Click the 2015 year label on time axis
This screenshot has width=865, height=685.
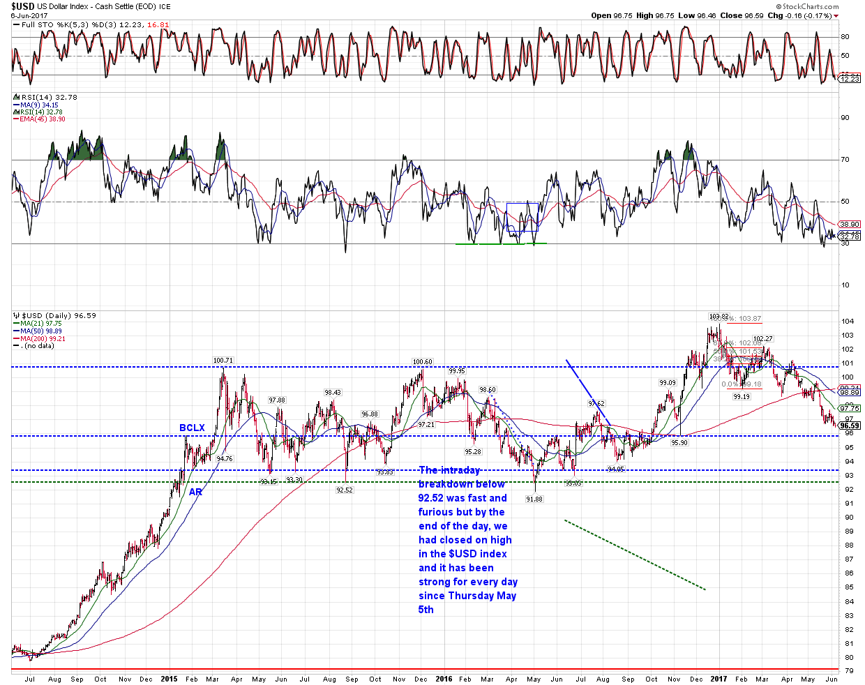pos(169,679)
